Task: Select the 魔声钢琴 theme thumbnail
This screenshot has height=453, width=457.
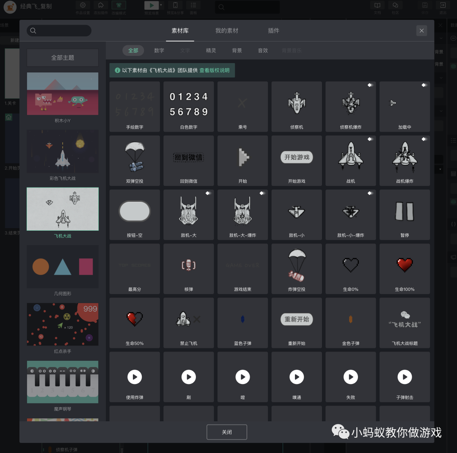Action: click(x=63, y=382)
